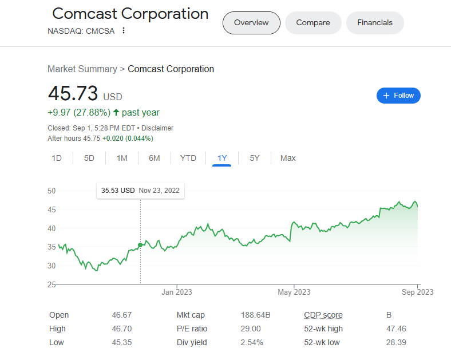Select the 5D chart range
Image resolution: width=451 pixels, height=352 pixels.
pos(89,158)
